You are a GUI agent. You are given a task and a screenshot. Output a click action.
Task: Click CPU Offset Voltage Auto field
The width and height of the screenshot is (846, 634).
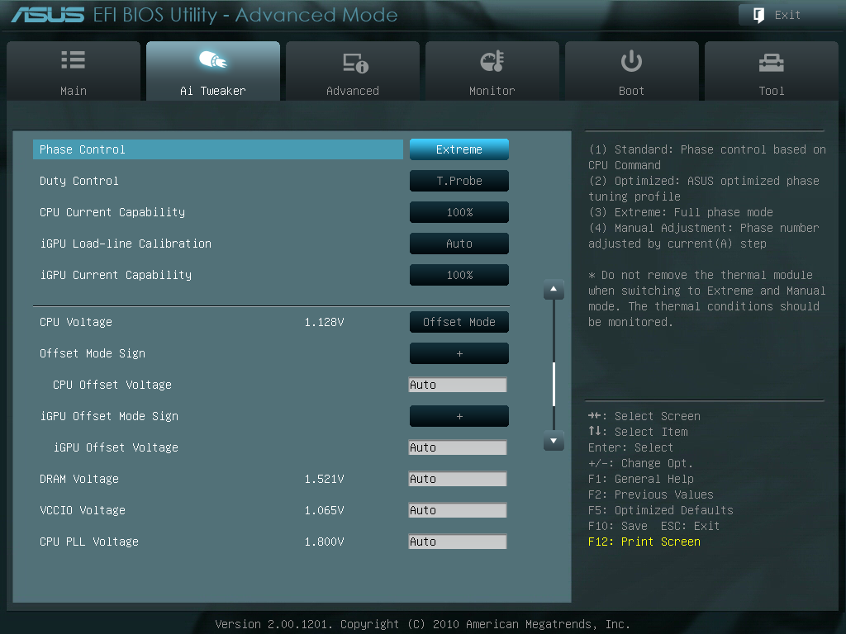[458, 385]
